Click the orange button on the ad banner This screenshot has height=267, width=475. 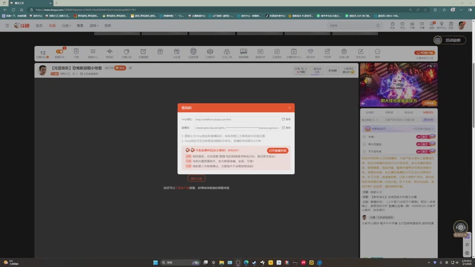pos(429,103)
